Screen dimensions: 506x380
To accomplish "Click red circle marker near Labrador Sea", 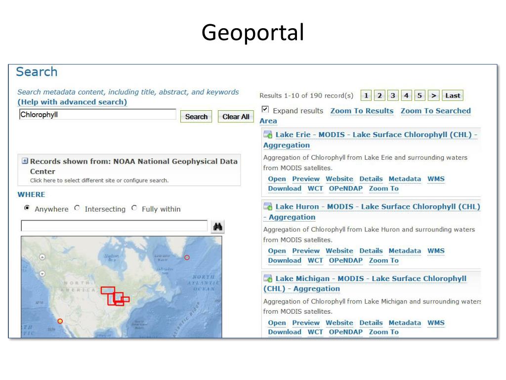I will [x=187, y=257].
